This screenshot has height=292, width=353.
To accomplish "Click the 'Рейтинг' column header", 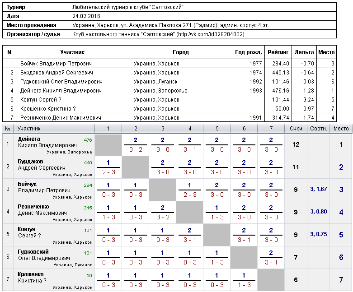I will [278, 52].
